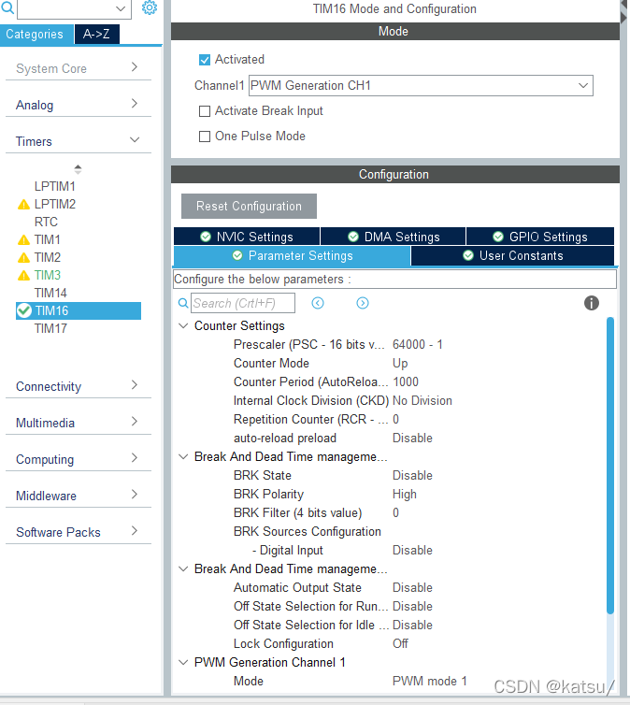Viewport: 630px width, 705px height.
Task: Uncheck the Activated checkbox
Action: [205, 60]
